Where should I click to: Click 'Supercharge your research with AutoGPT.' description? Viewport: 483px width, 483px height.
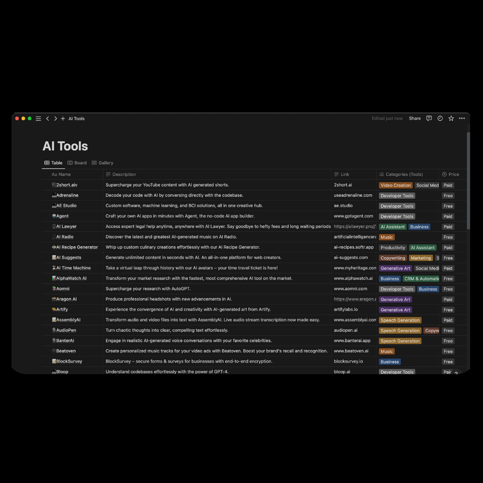point(148,288)
